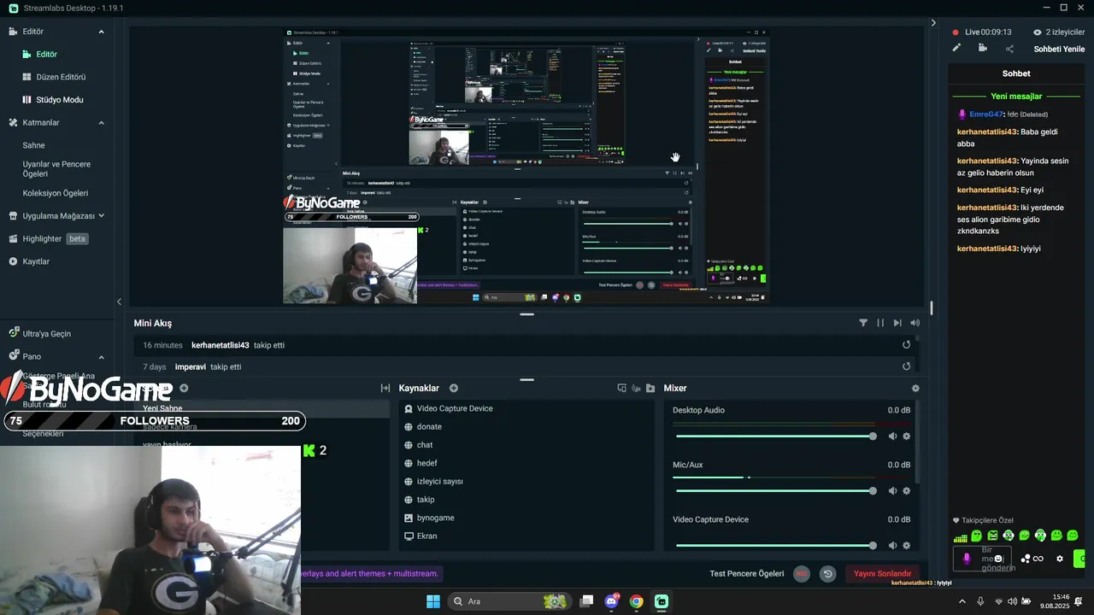Collapse the chat panel arrow
This screenshot has height=615, width=1094.
[x=933, y=23]
